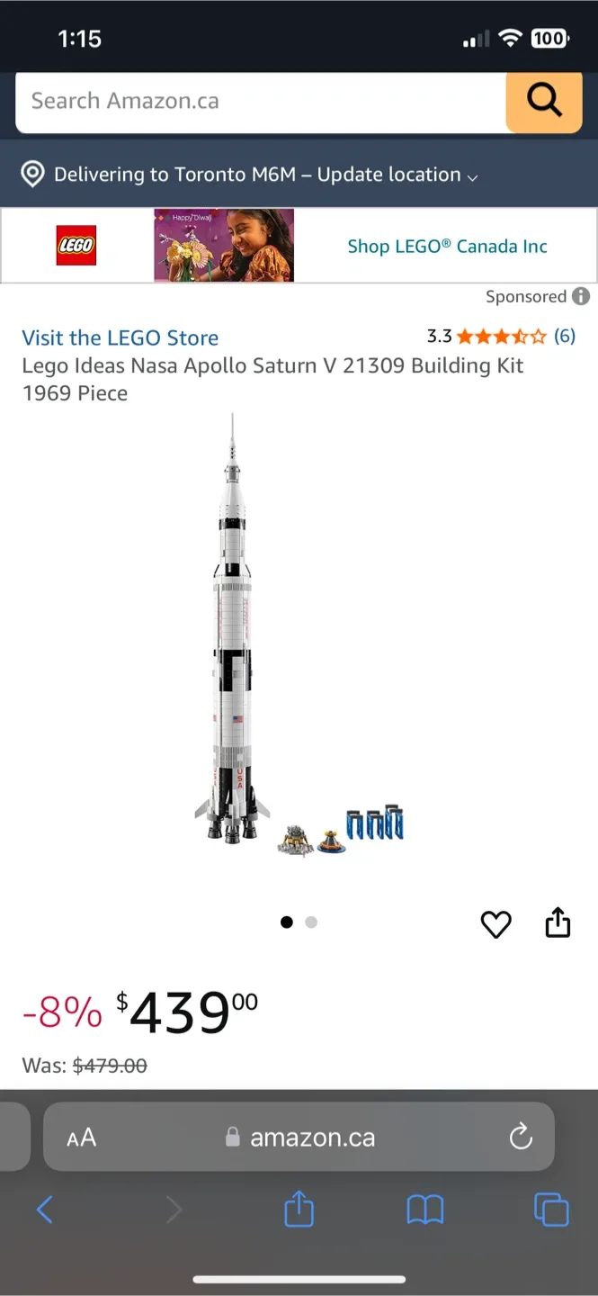Open Safari tabs overview icon
The image size is (598, 1296).
click(551, 1210)
